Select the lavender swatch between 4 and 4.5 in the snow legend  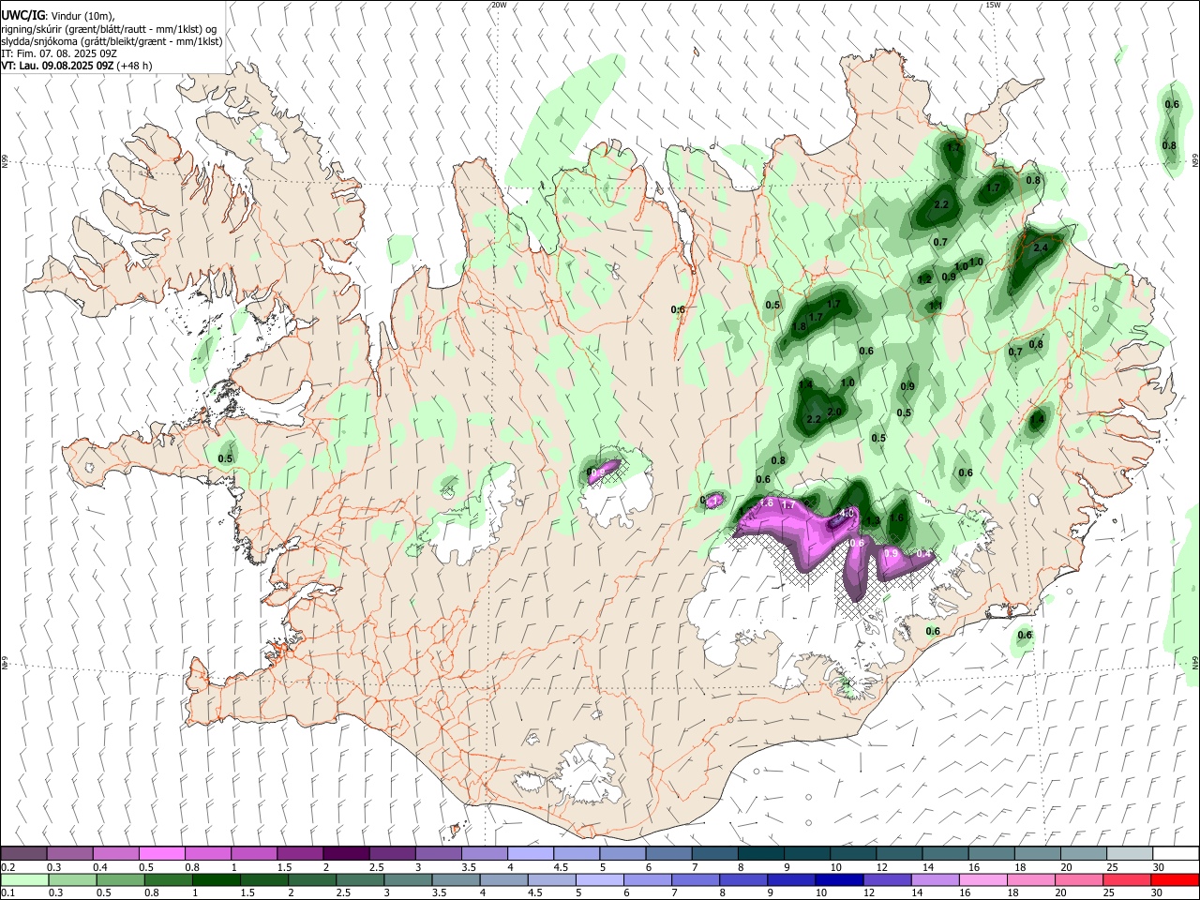(531, 853)
